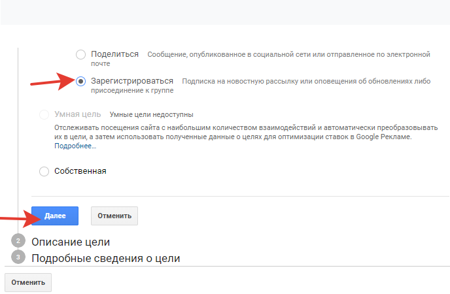Click the step 3 number circle icon
Image resolution: width=450 pixels, height=294 pixels.
18,257
